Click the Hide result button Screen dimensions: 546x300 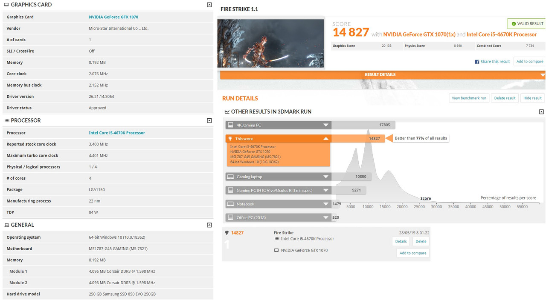coord(532,98)
